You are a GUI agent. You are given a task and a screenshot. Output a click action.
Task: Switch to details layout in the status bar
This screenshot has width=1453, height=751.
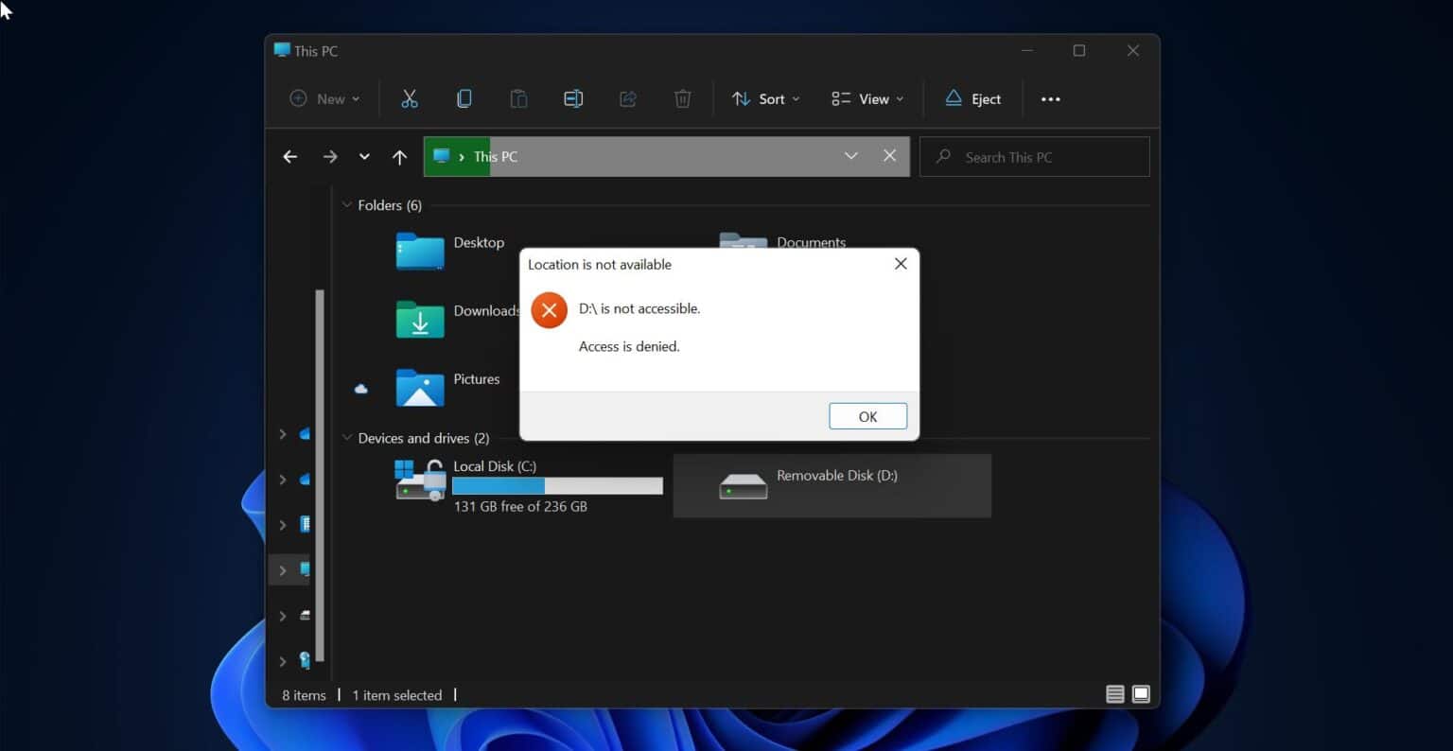1114,693
